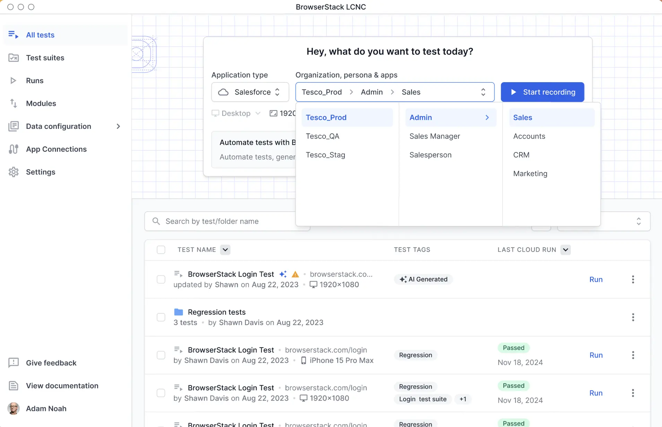Image resolution: width=662 pixels, height=427 pixels.
Task: Click the Start recording button
Action: click(x=542, y=92)
